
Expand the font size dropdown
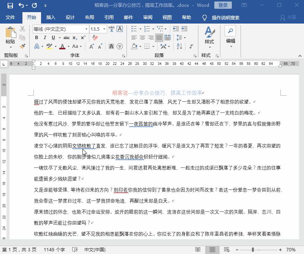coord(104,29)
